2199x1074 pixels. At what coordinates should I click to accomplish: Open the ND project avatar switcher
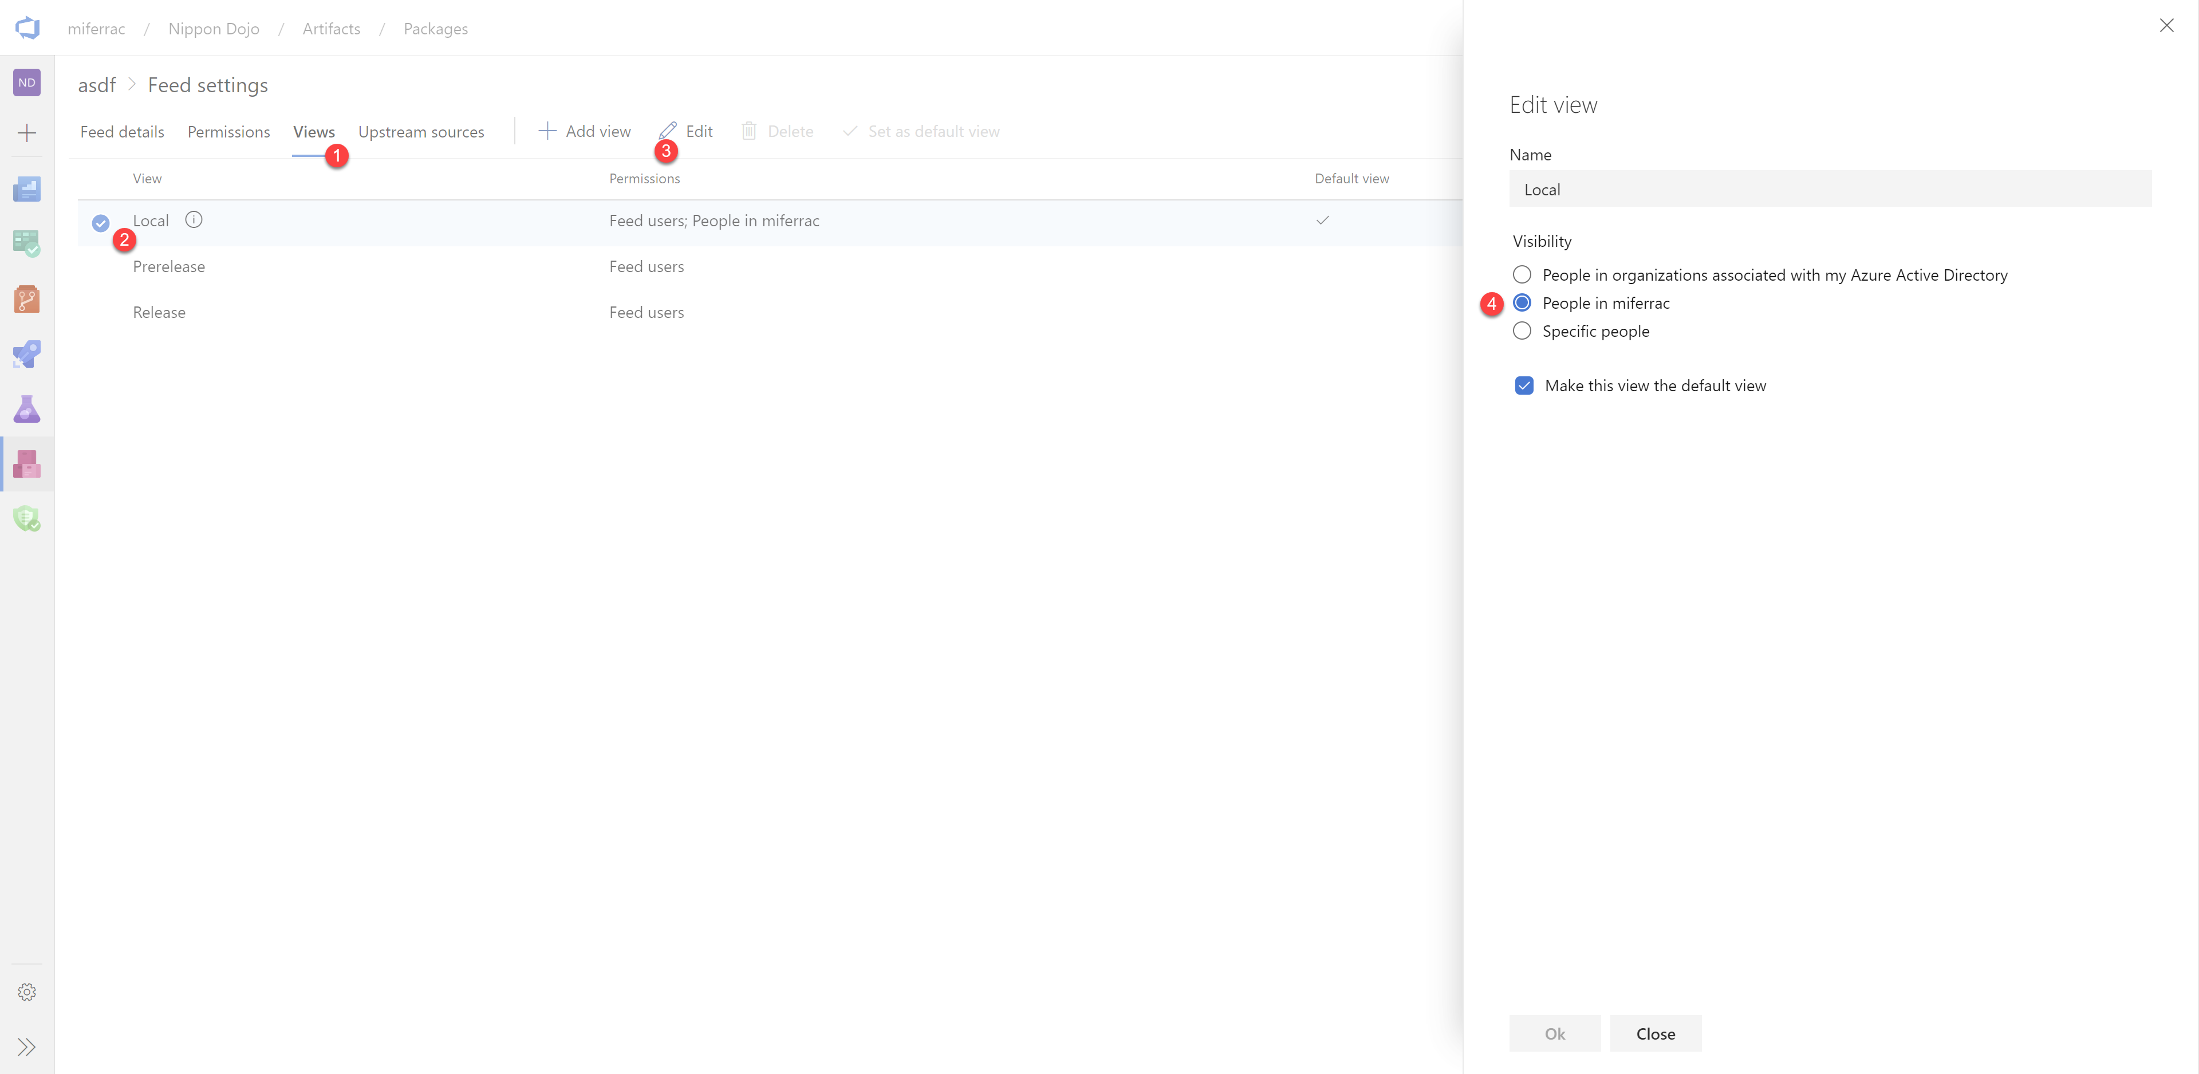26,82
